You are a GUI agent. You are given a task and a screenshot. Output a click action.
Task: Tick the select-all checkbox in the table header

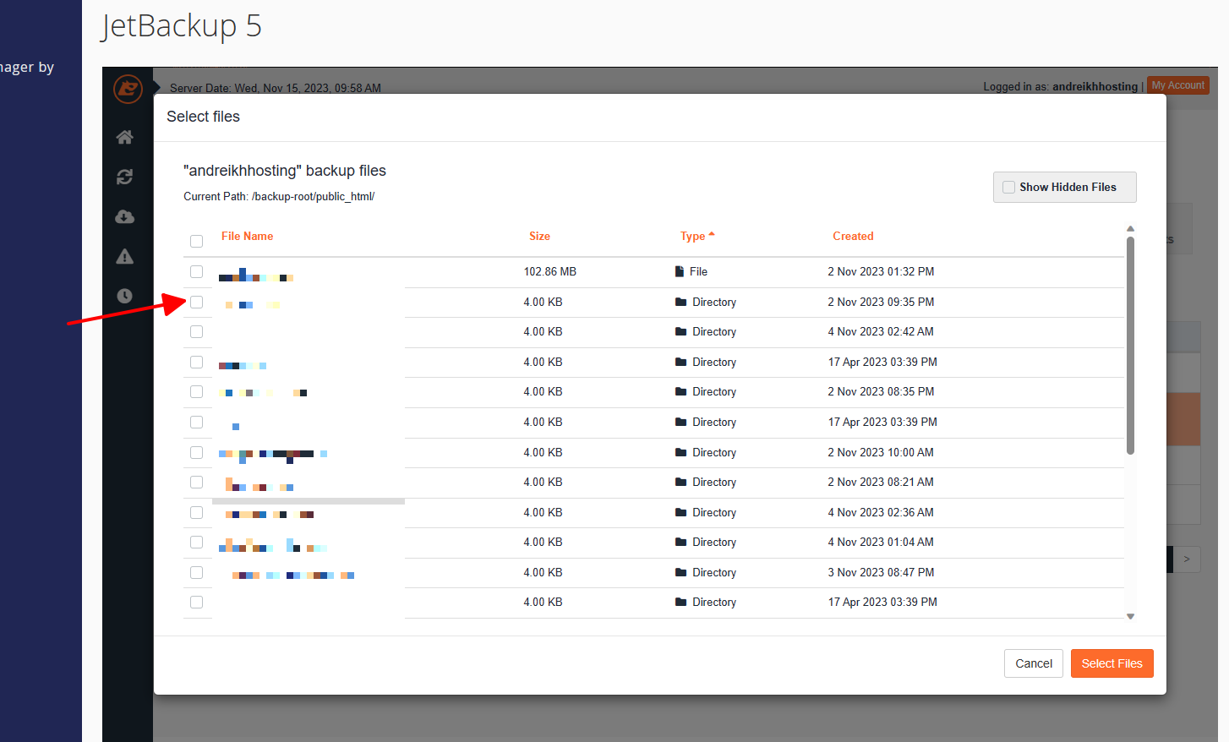pyautogui.click(x=197, y=241)
